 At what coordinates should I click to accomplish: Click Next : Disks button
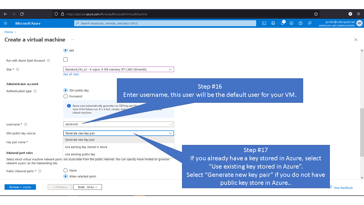tap(88, 187)
